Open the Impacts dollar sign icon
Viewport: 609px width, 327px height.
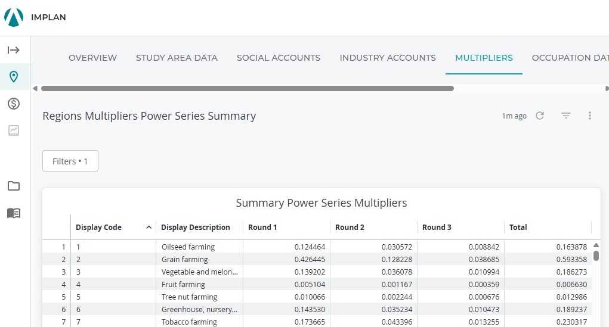[14, 104]
